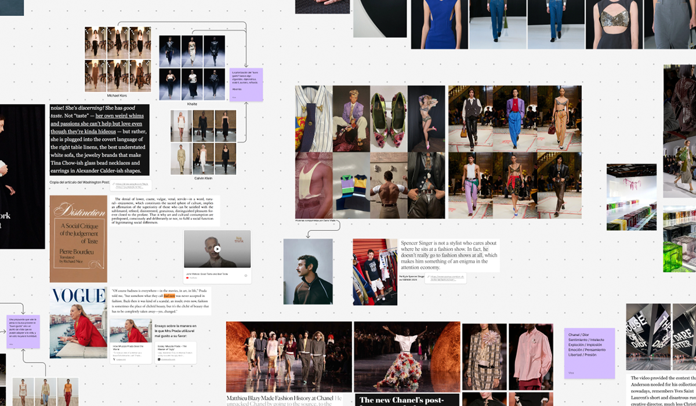Select purple note beside Khaite images

point(246,85)
